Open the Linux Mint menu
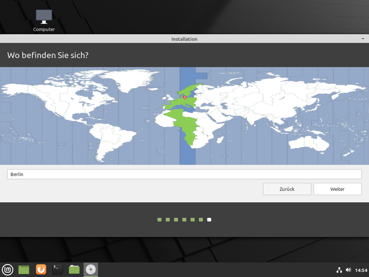 [x=7, y=269]
